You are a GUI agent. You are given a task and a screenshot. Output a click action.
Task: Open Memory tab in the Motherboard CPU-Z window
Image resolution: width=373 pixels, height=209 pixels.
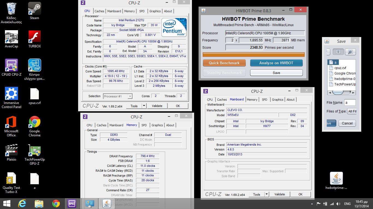coord(252,100)
